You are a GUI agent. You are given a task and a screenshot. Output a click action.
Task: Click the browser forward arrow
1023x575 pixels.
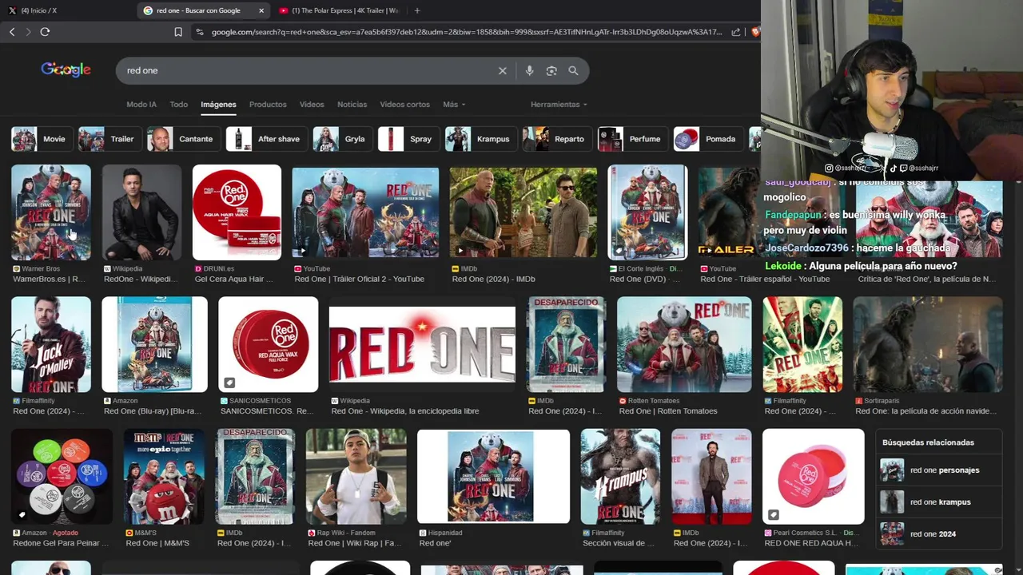tap(28, 32)
